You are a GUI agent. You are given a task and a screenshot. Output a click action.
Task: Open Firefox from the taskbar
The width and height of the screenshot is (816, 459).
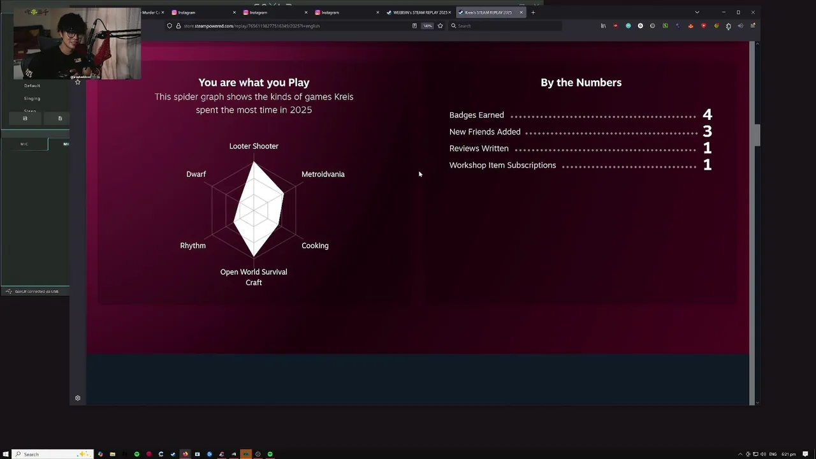pos(185,454)
